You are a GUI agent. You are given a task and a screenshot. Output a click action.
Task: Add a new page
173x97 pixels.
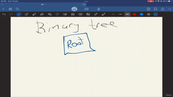[148, 9]
